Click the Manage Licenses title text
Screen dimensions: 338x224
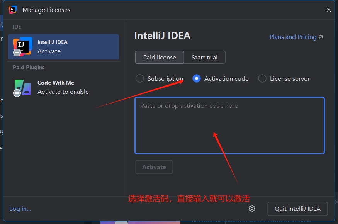[46, 10]
